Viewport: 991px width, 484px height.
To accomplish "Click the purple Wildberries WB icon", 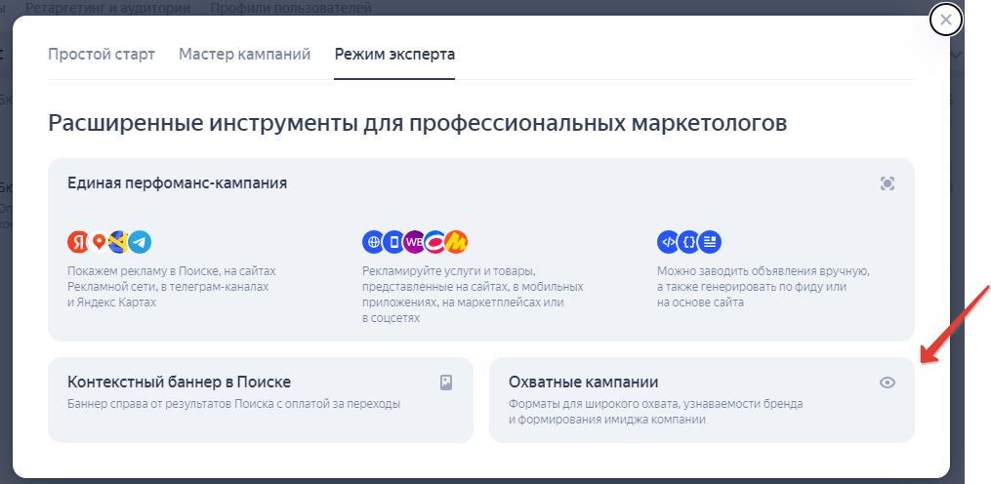I will tap(414, 241).
